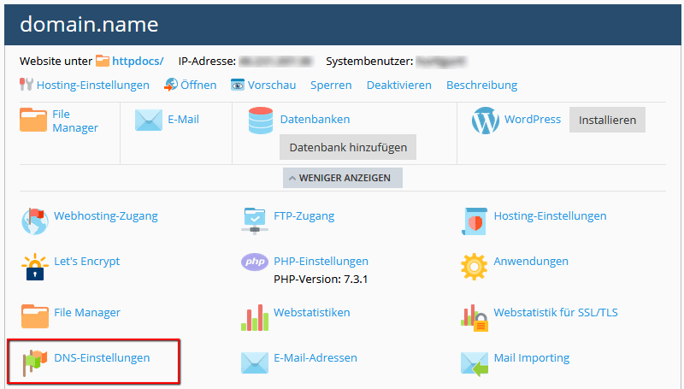Open the PHP-Einstellungen php icon
Viewport: 684px width, 389px height.
coord(255,262)
